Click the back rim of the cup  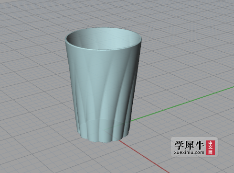point(104,29)
